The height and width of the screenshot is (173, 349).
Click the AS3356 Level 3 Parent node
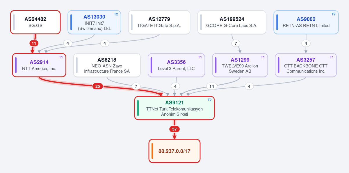[176, 65]
